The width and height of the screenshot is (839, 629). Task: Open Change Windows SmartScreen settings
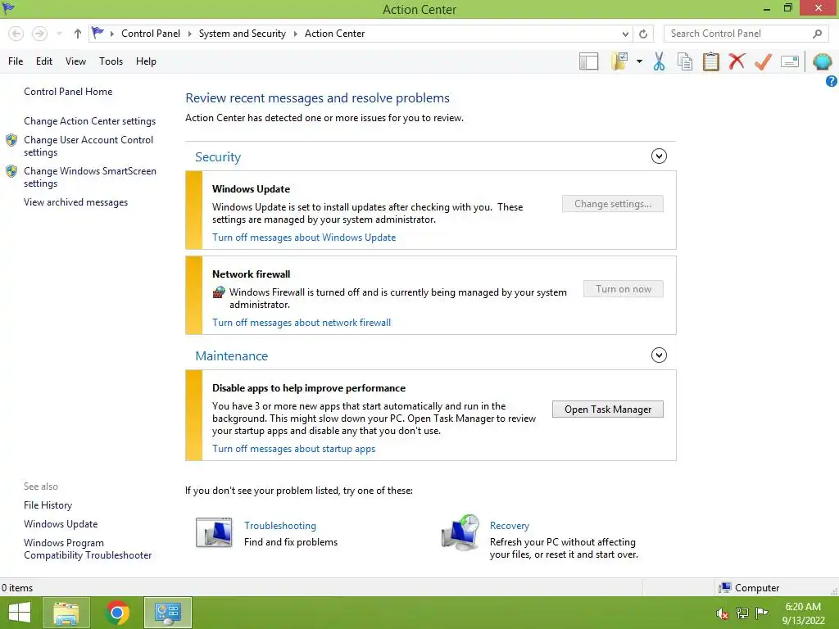[90, 177]
